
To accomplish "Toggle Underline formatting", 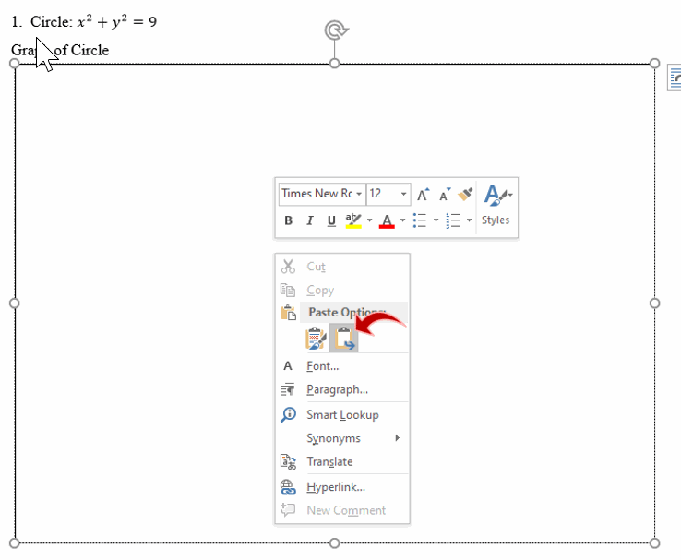I will tap(331, 220).
